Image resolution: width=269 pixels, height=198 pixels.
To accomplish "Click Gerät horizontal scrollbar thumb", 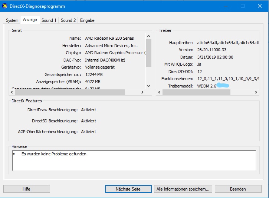I will pyautogui.click(x=70, y=92).
